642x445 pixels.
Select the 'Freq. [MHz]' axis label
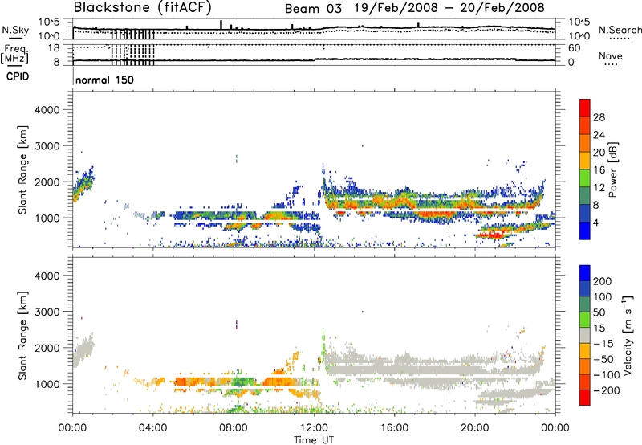coord(15,54)
